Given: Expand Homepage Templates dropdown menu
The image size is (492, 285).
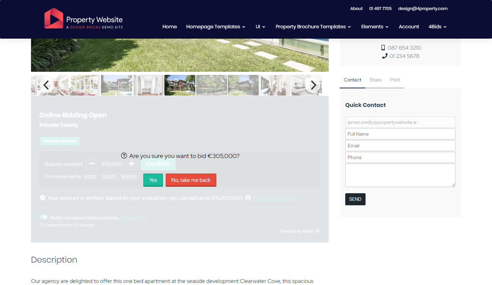Looking at the screenshot, I should [x=216, y=27].
